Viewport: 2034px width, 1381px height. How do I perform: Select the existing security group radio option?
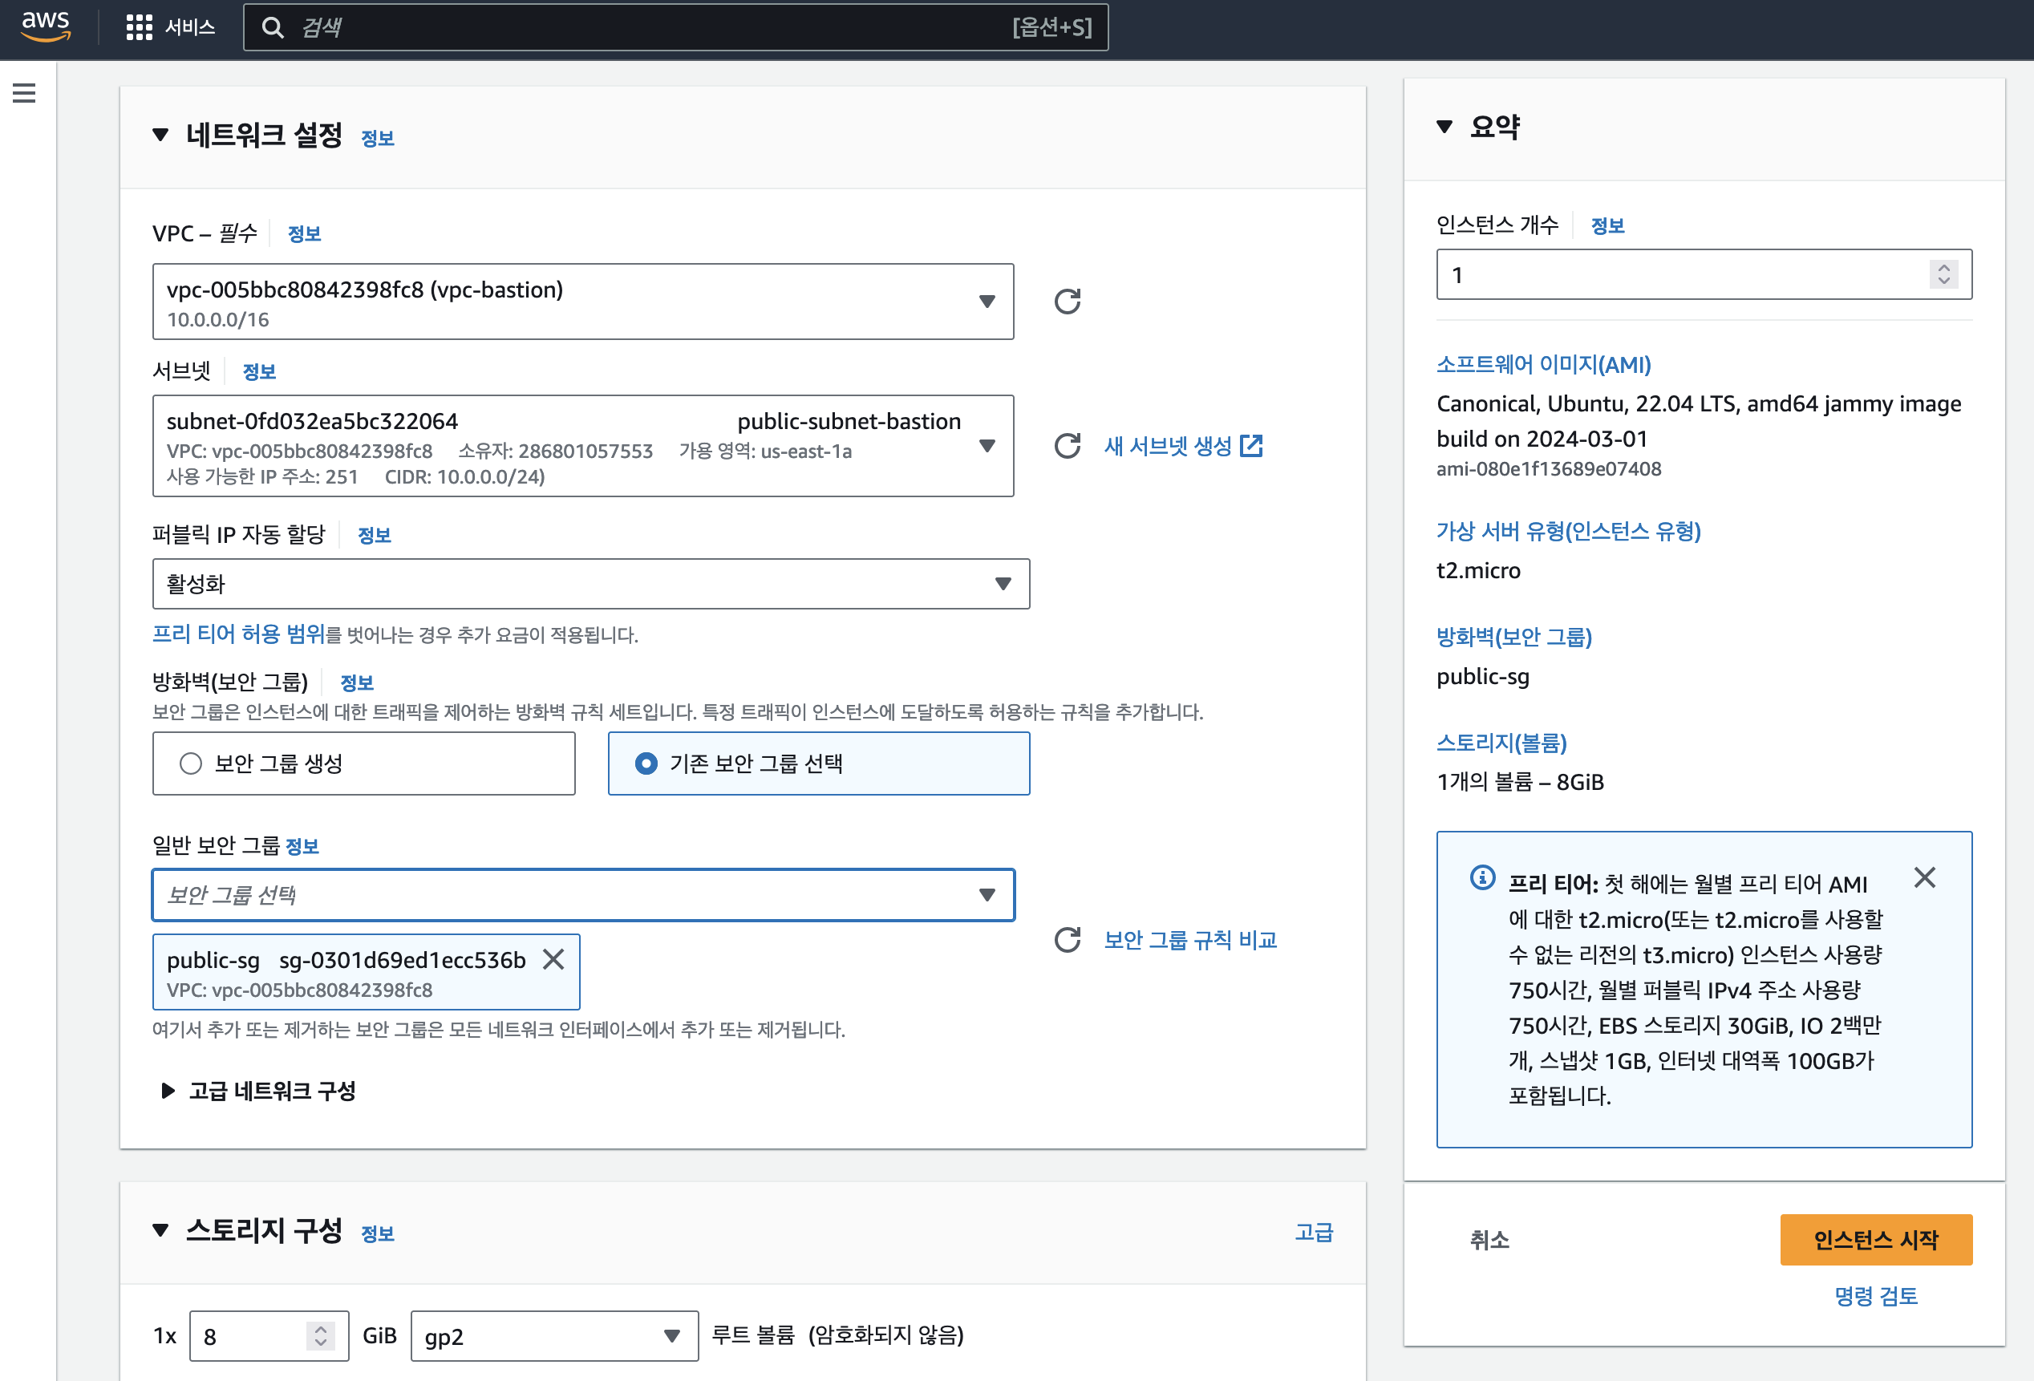(x=646, y=763)
